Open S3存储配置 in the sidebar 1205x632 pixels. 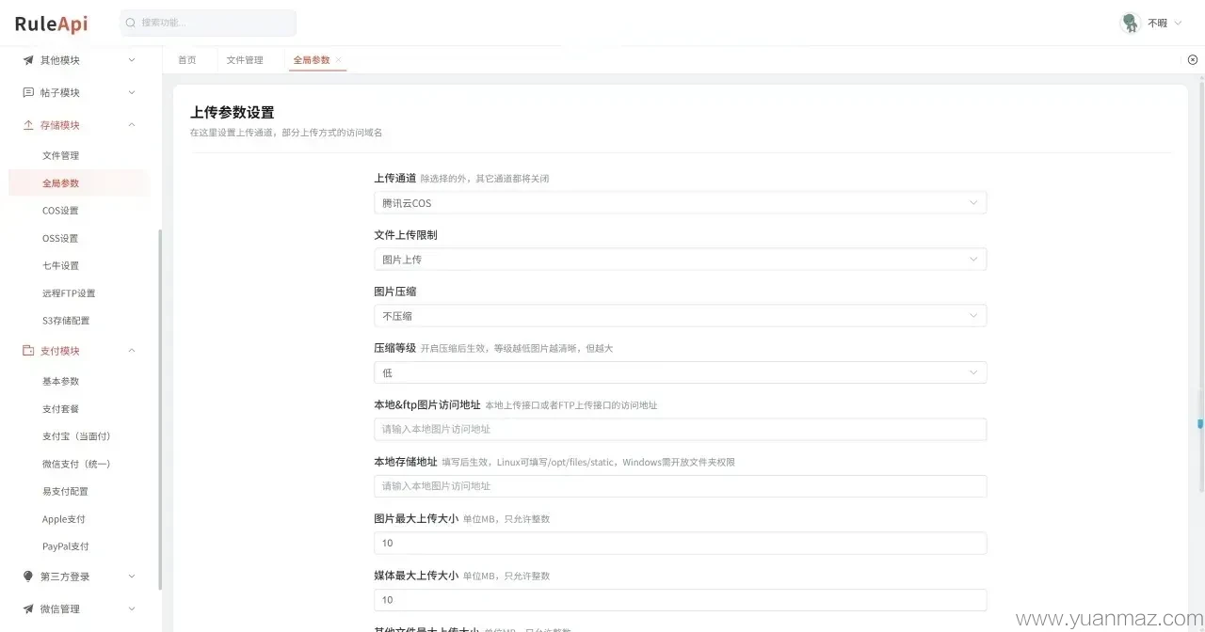pos(66,321)
